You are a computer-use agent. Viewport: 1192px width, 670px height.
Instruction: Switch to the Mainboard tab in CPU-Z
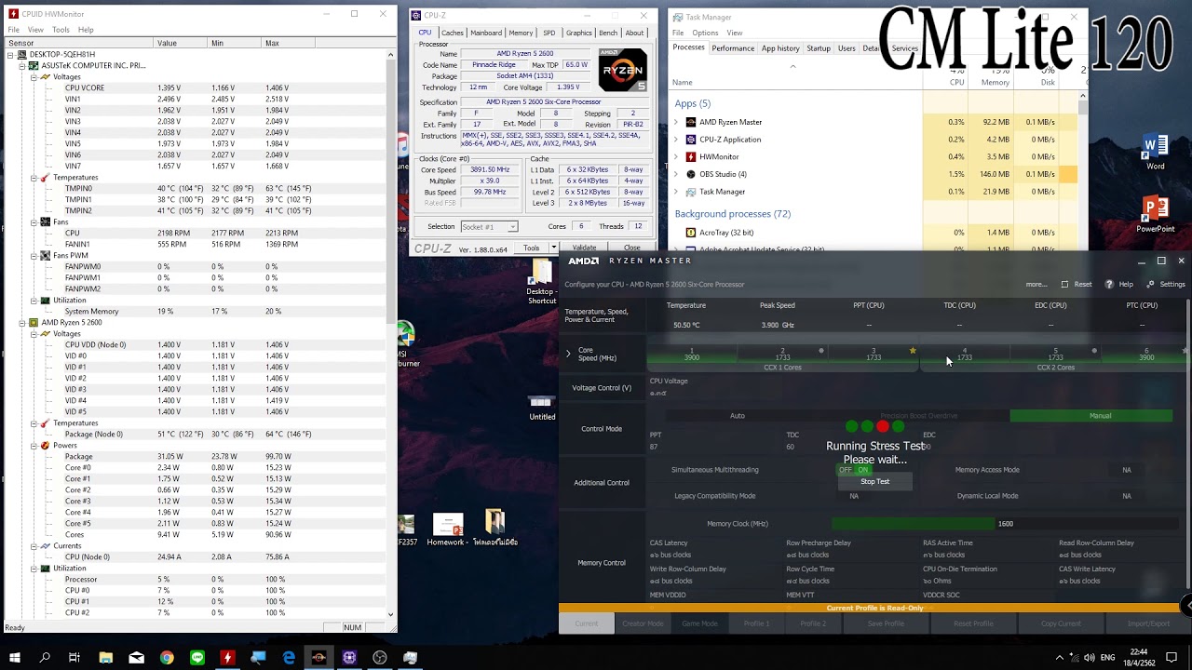point(486,33)
